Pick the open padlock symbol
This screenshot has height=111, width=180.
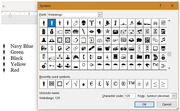pyautogui.click(x=44, y=65)
